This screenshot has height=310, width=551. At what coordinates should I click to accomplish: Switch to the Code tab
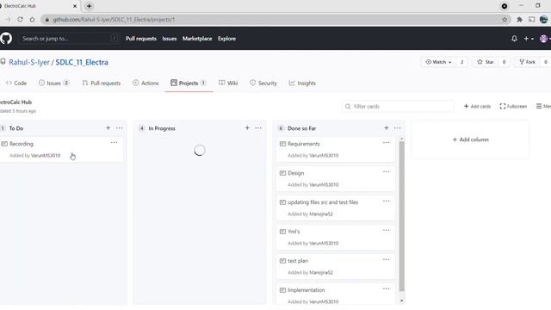pos(16,83)
